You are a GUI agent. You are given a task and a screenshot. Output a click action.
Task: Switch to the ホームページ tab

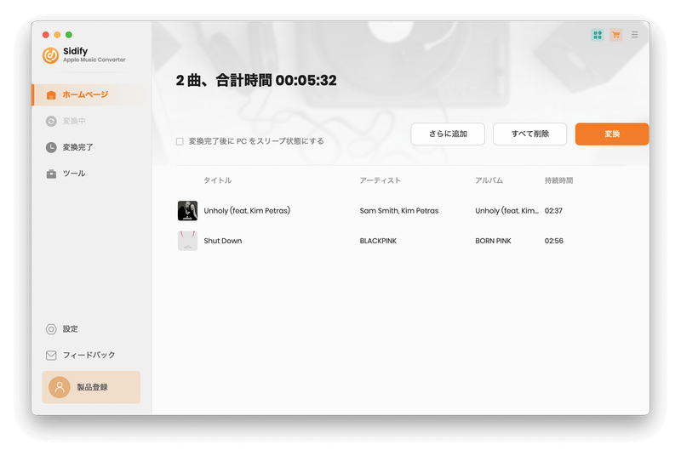point(91,94)
